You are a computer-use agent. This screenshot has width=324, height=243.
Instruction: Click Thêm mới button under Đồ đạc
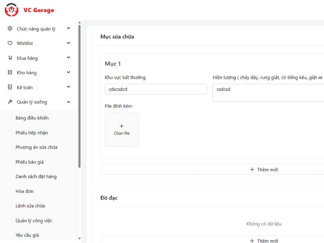coord(264,241)
